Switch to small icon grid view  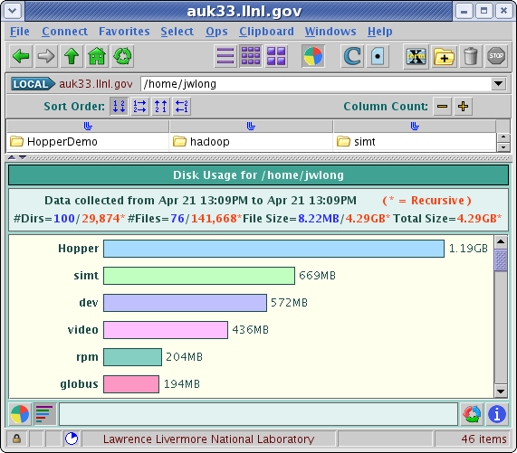coord(251,56)
